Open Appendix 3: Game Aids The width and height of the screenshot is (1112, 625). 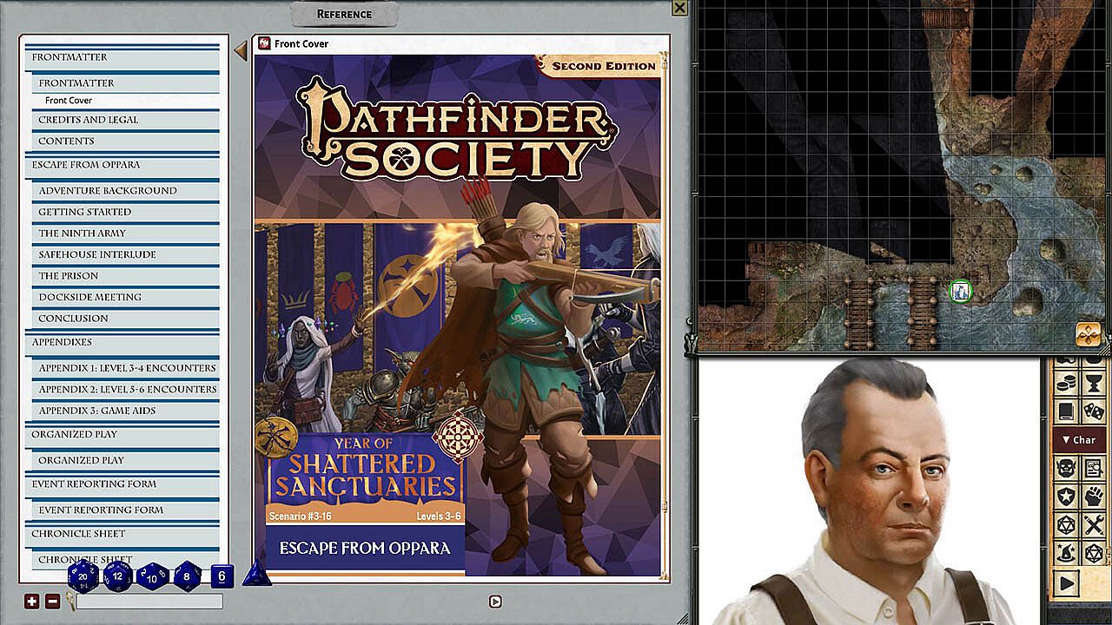click(126, 411)
